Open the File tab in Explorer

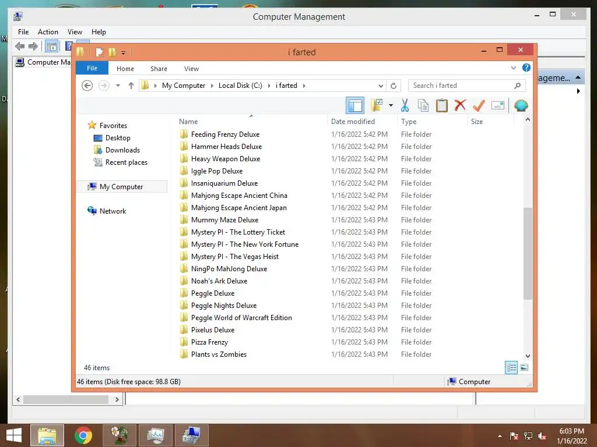click(92, 68)
